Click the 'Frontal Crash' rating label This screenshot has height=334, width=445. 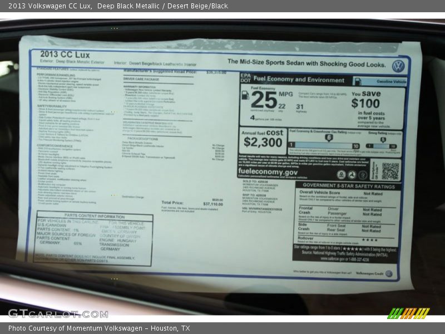tap(305, 210)
